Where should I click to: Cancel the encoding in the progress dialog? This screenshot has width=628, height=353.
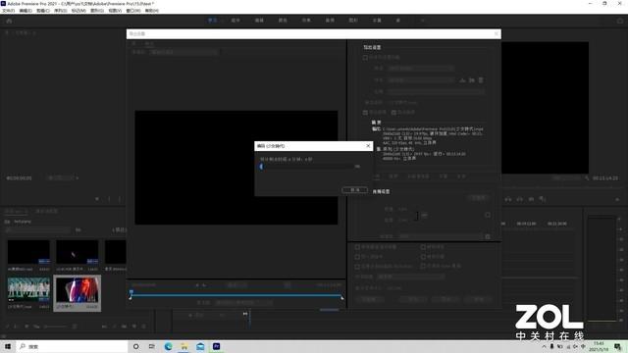tap(355, 189)
